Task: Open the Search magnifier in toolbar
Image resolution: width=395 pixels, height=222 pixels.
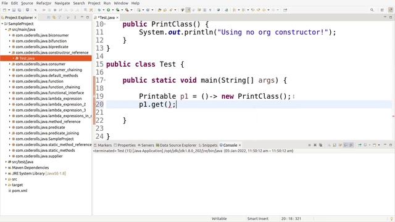Action: pyautogui.click(x=372, y=10)
